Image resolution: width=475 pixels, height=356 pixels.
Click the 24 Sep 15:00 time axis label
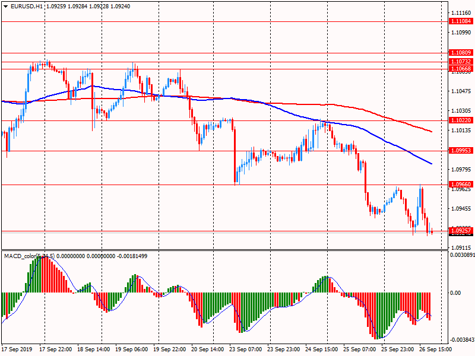(x=322, y=349)
